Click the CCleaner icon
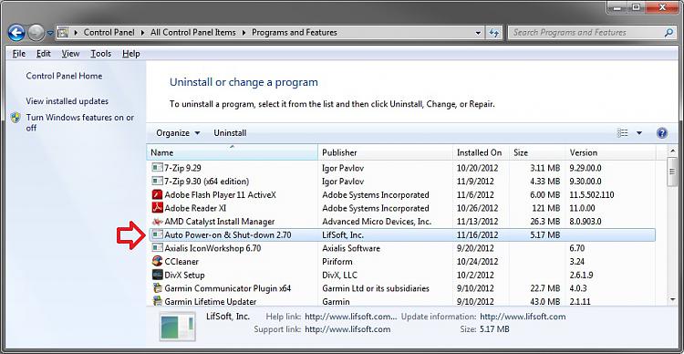 (157, 262)
